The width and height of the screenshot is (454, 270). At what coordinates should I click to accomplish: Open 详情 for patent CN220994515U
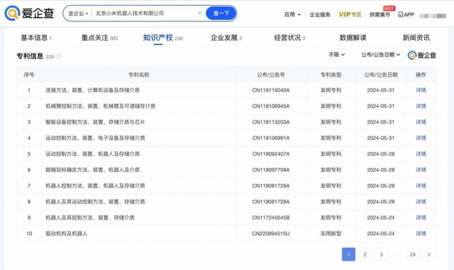tap(421, 233)
